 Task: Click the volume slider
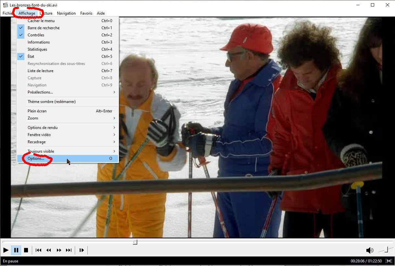pos(385,250)
